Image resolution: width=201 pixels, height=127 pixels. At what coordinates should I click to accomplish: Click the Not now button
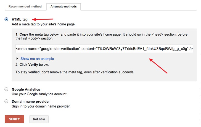(x=39, y=119)
